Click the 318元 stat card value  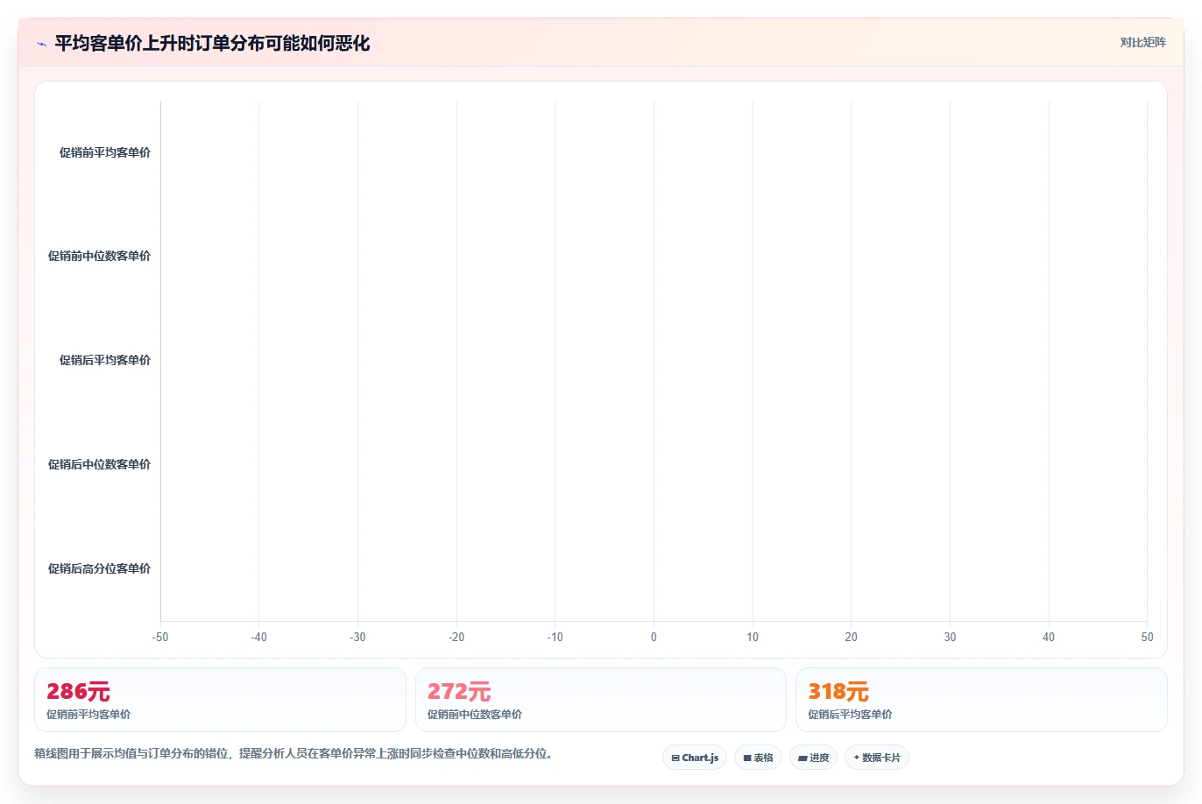tap(838, 692)
